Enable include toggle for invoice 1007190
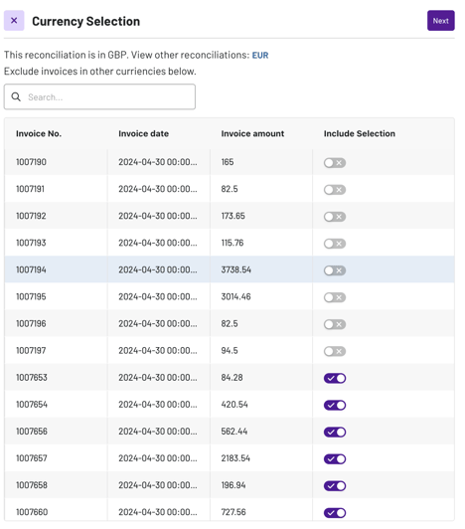This screenshot has width=465, height=529. [x=335, y=163]
